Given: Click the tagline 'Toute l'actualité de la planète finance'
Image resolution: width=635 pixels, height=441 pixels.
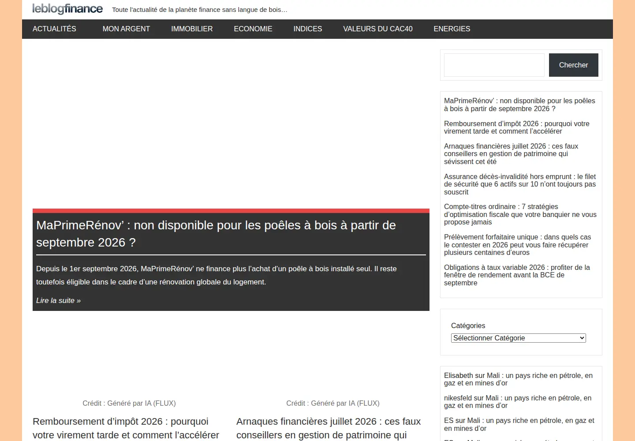Looking at the screenshot, I should click(200, 10).
